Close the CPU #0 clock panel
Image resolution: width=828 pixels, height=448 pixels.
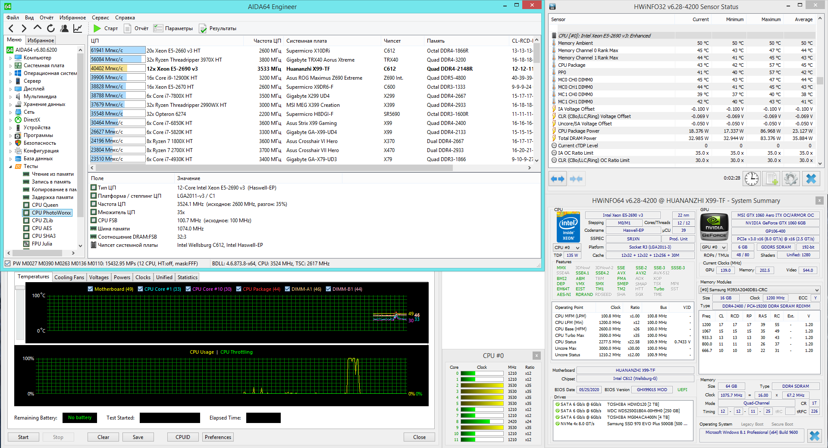click(x=536, y=355)
